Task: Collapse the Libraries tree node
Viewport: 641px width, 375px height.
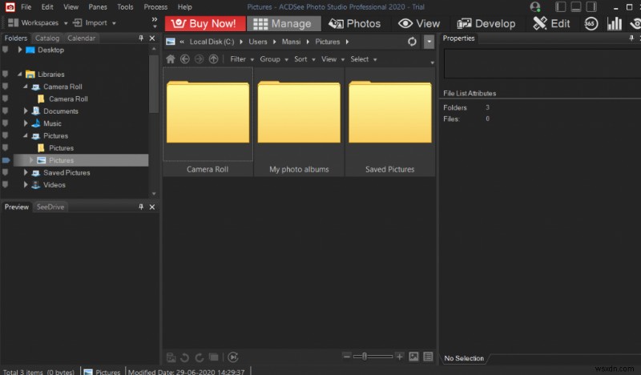Action: [x=19, y=75]
